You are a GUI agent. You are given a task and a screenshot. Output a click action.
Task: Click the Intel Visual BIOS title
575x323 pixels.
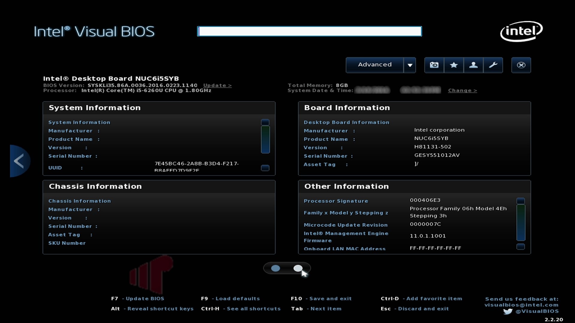(94, 31)
